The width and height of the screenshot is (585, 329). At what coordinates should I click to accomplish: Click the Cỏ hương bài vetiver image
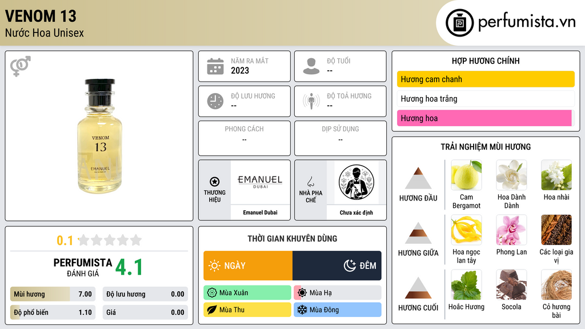coord(556,284)
